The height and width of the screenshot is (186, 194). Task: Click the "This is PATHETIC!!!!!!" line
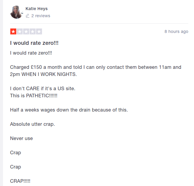[x=34, y=96]
